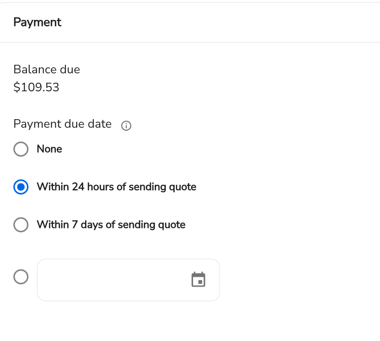Click 'Within 7 days of sending quote' label
Viewport: 380px width, 341px height.
pos(111,225)
